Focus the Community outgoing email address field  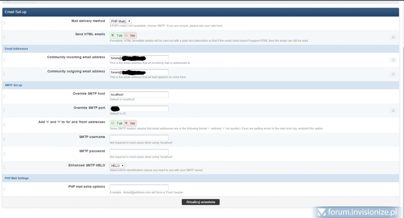[x=139, y=72]
